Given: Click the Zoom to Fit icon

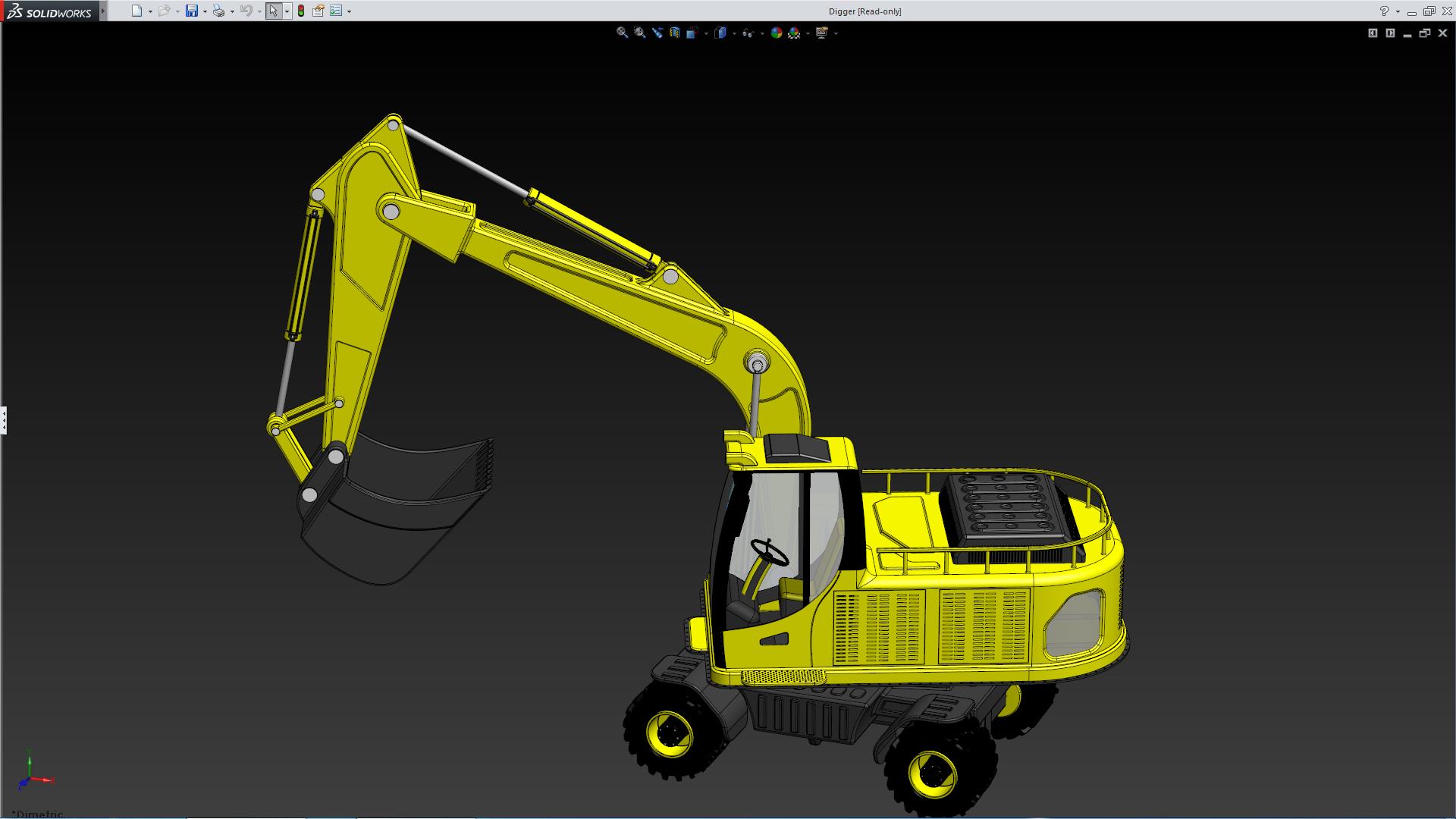Looking at the screenshot, I should [622, 33].
